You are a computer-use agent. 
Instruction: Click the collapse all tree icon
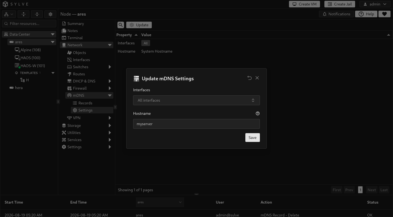tap(37, 14)
